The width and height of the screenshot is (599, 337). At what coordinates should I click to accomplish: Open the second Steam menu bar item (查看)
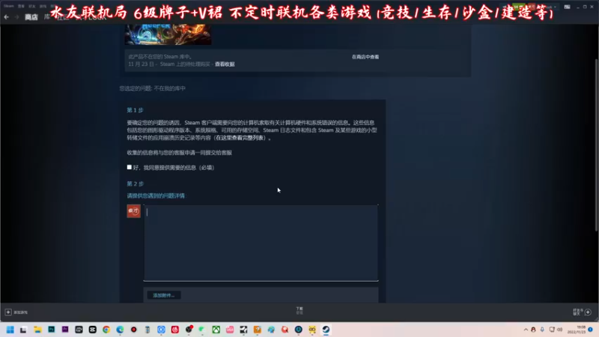point(21,6)
